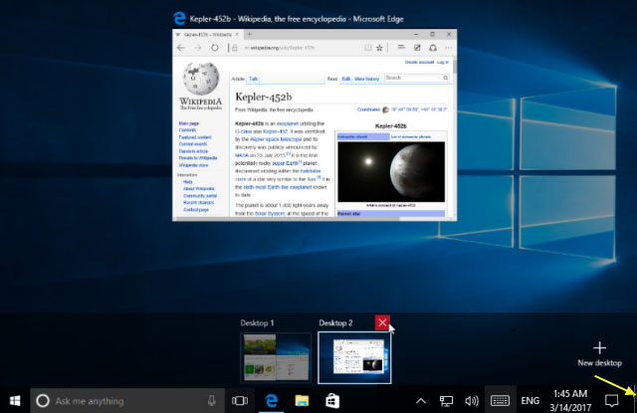Click the Edge forward arrow in preview
637x413 pixels.
click(198, 48)
